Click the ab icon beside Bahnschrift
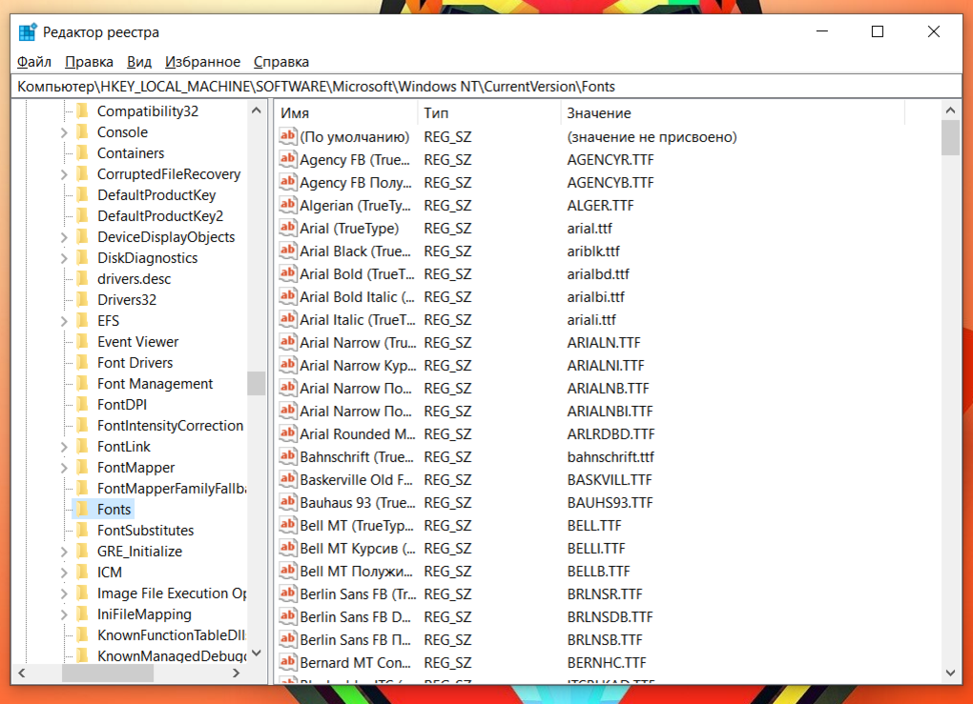 coord(287,456)
